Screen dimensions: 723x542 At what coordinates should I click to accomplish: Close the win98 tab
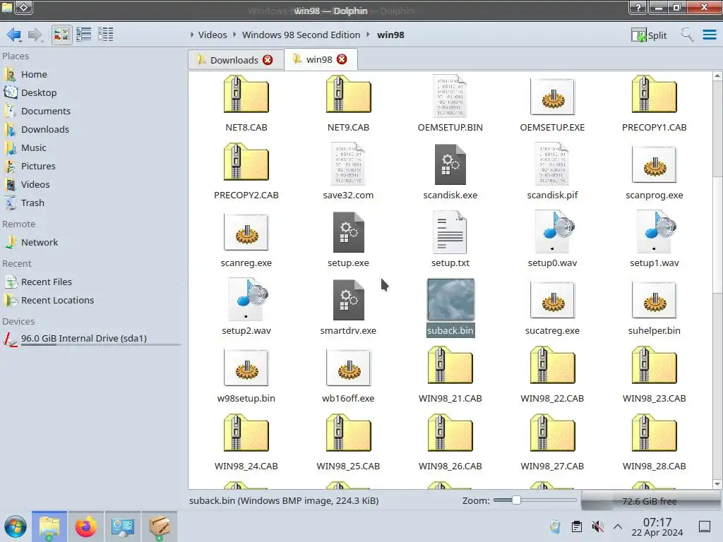[342, 59]
